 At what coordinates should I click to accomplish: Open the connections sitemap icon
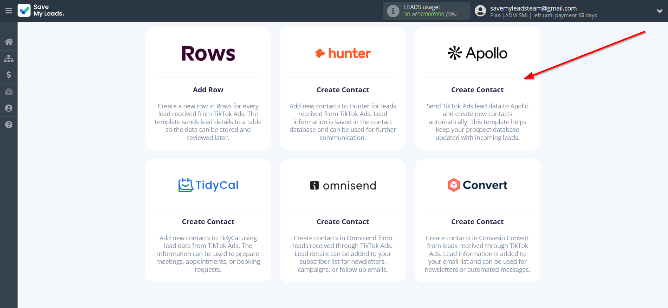coord(9,58)
